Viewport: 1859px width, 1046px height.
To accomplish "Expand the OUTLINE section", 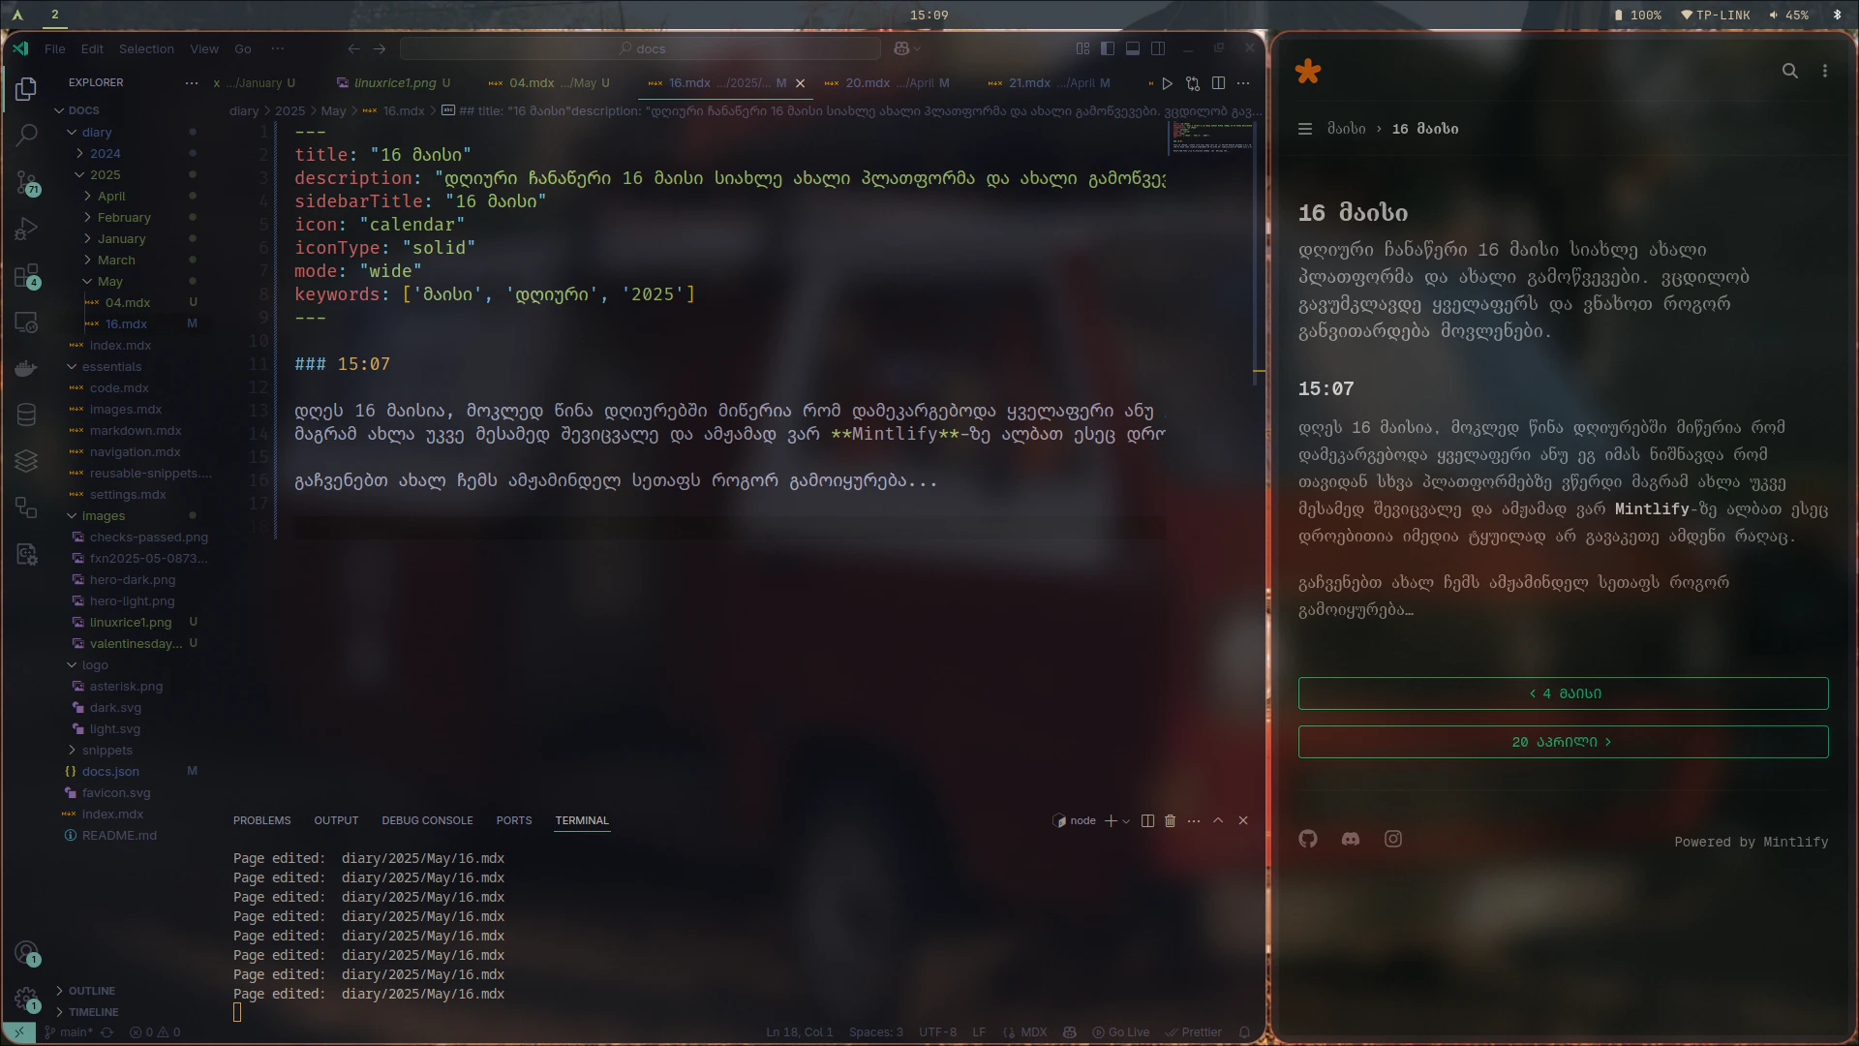I will click(91, 991).
